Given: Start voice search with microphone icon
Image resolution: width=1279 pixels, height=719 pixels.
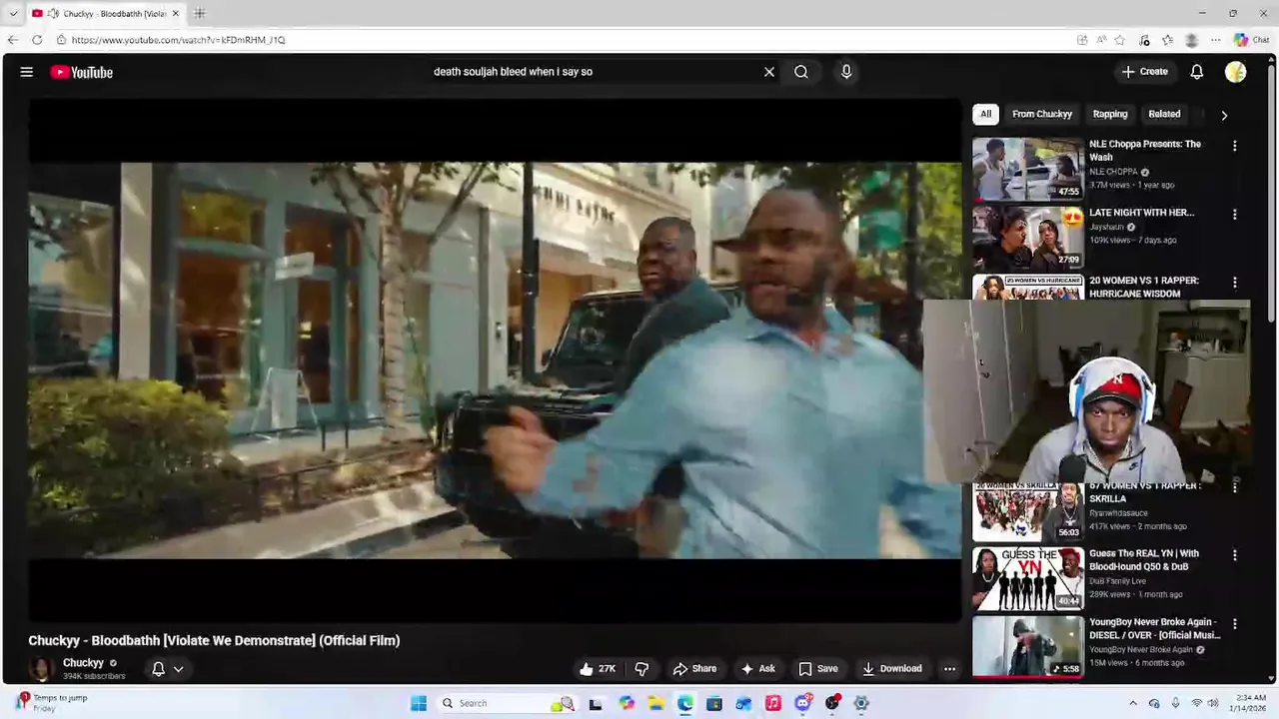Looking at the screenshot, I should 846,72.
